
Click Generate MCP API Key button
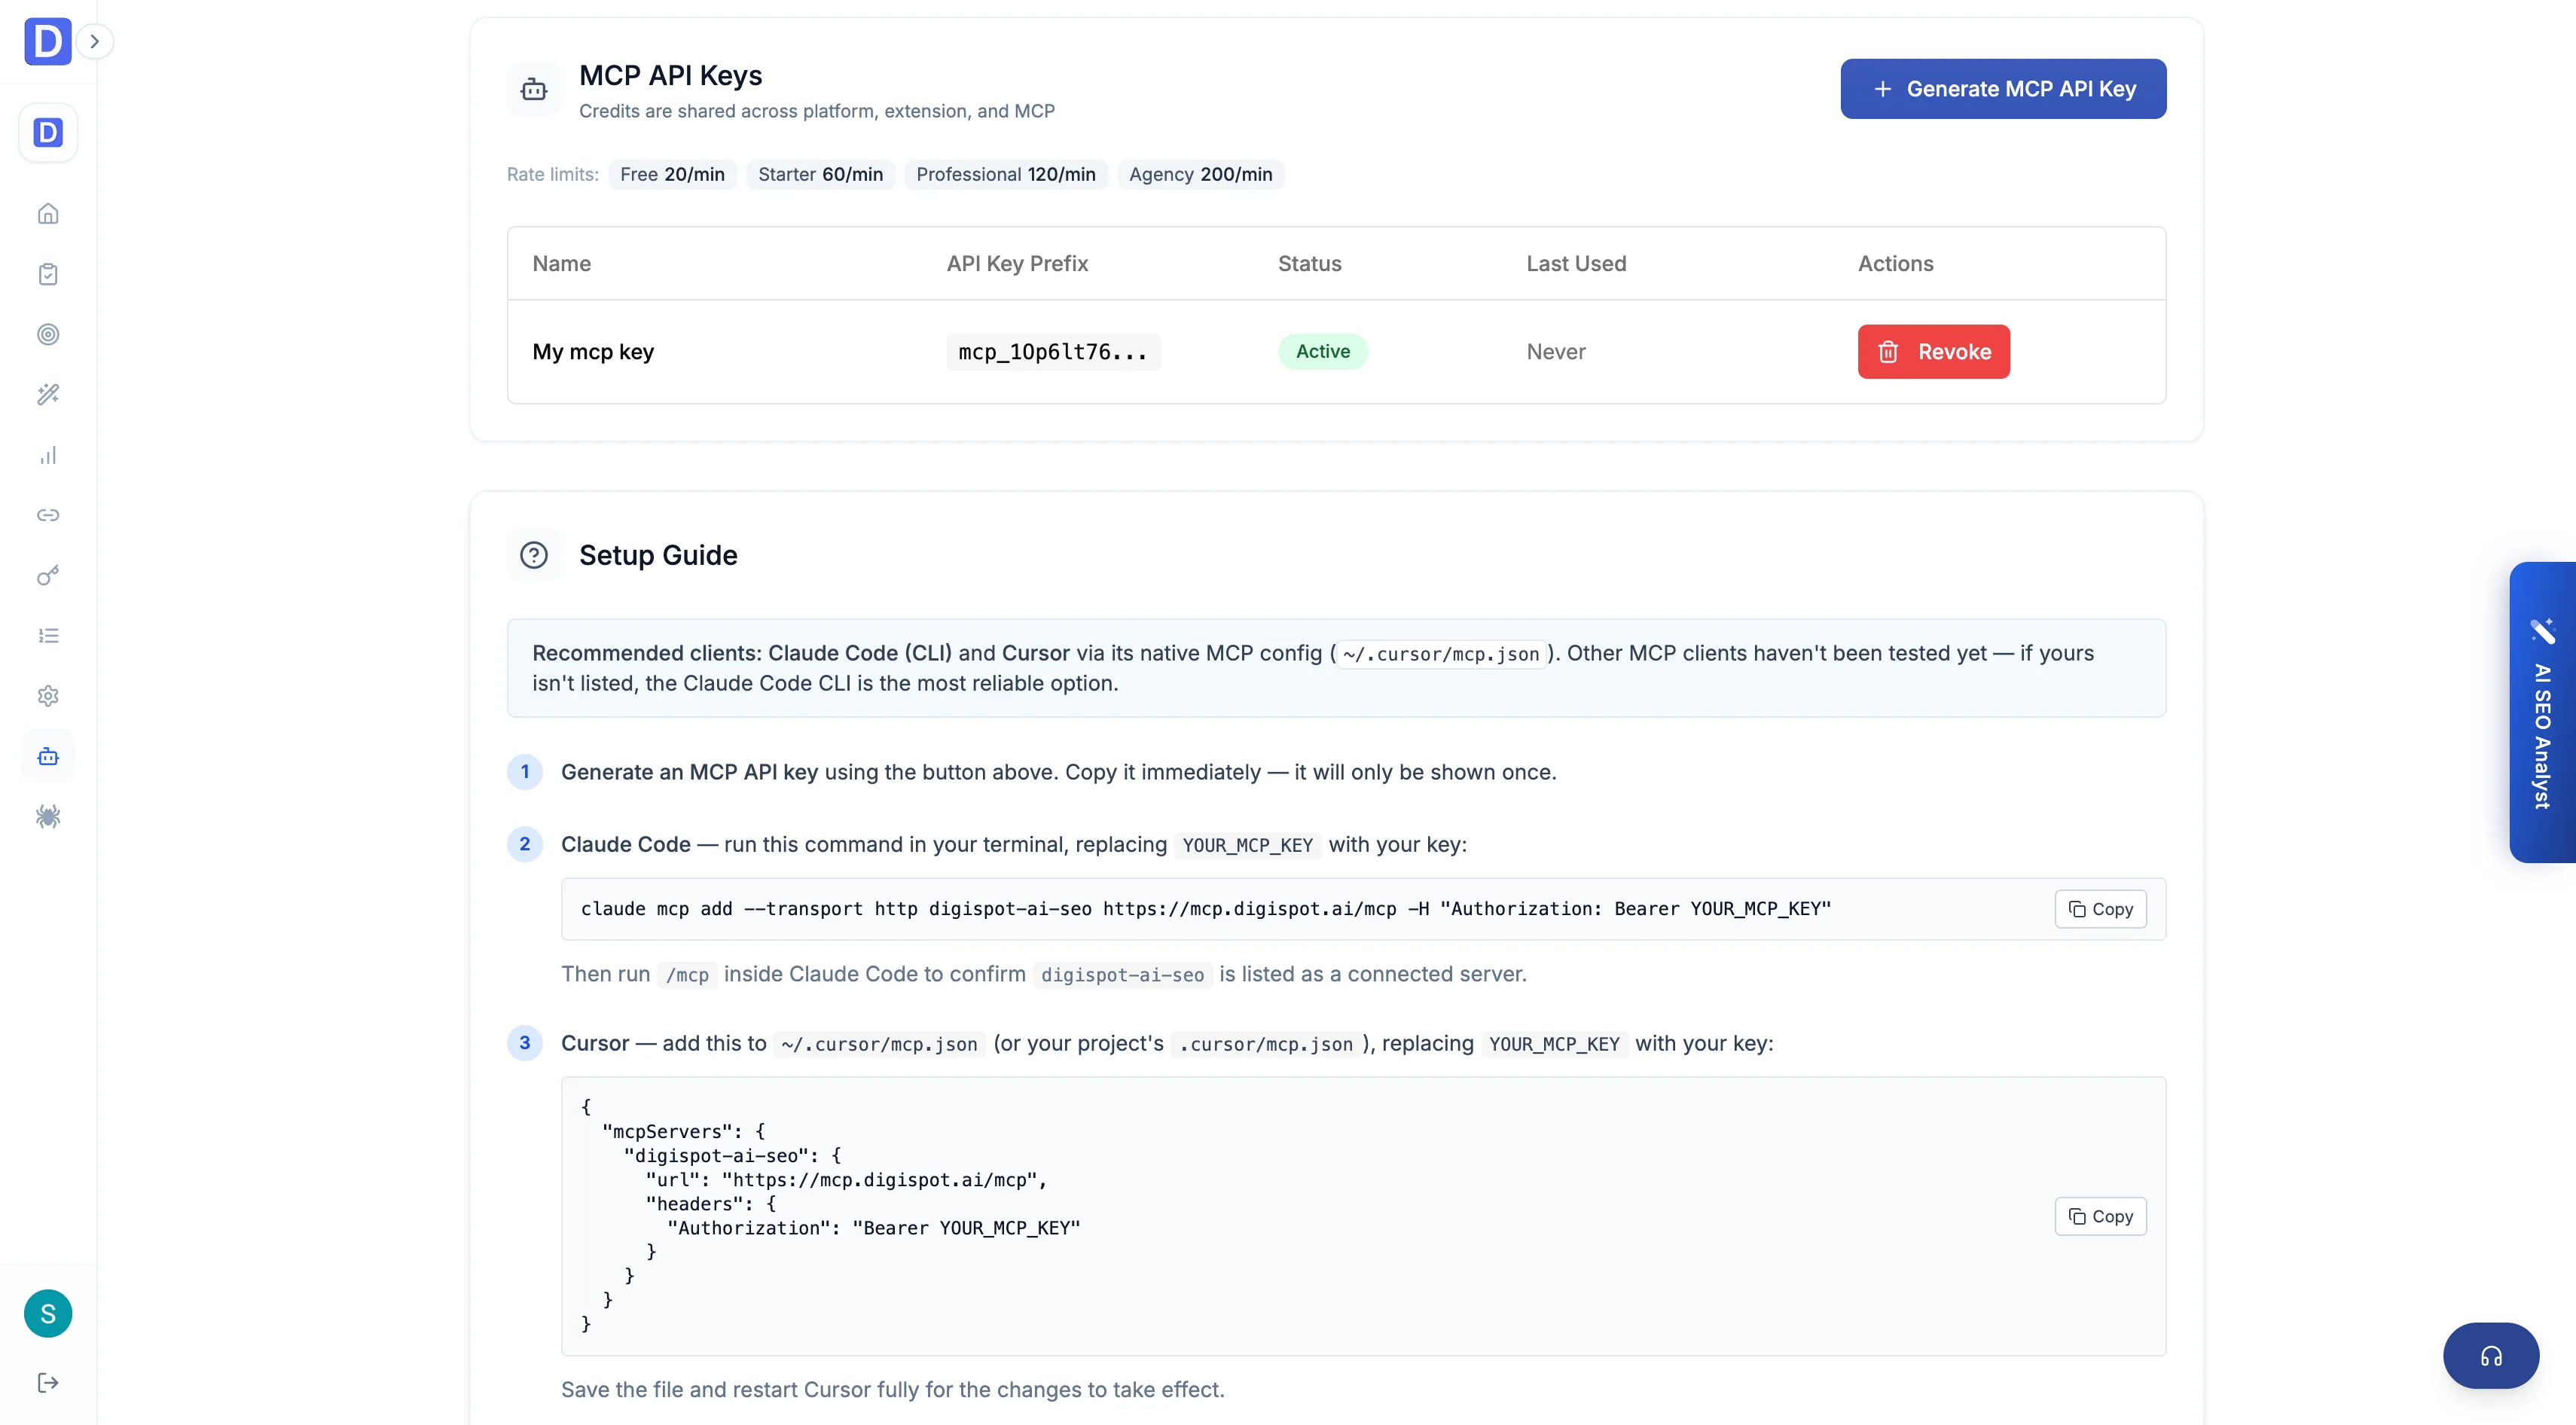pos(2003,89)
